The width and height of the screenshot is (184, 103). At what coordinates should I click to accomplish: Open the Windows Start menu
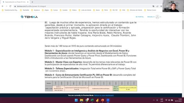(x=76, y=100)
